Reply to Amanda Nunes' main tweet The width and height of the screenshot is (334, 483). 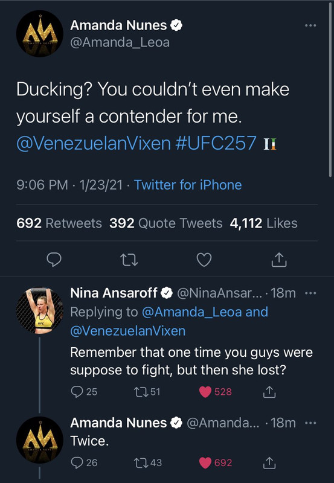[54, 260]
